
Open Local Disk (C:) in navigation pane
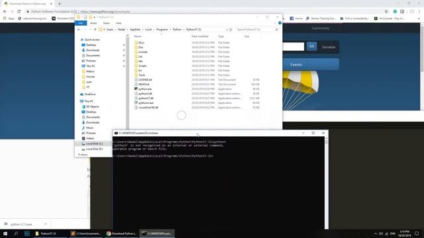pyautogui.click(x=94, y=143)
